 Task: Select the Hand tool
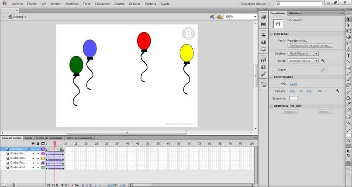pos(349,117)
